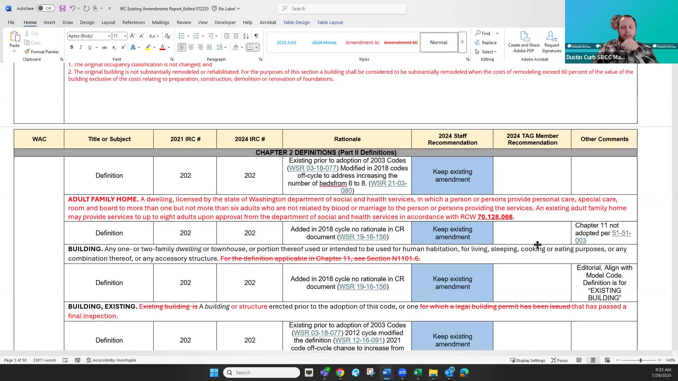Screen dimensions: 678x381
Task: Open the Shading paint bucket icon
Action: tap(236, 47)
